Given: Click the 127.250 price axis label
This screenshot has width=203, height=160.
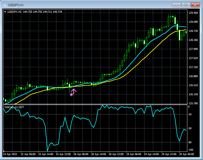Looking at the screenshot, I should (193, 67).
